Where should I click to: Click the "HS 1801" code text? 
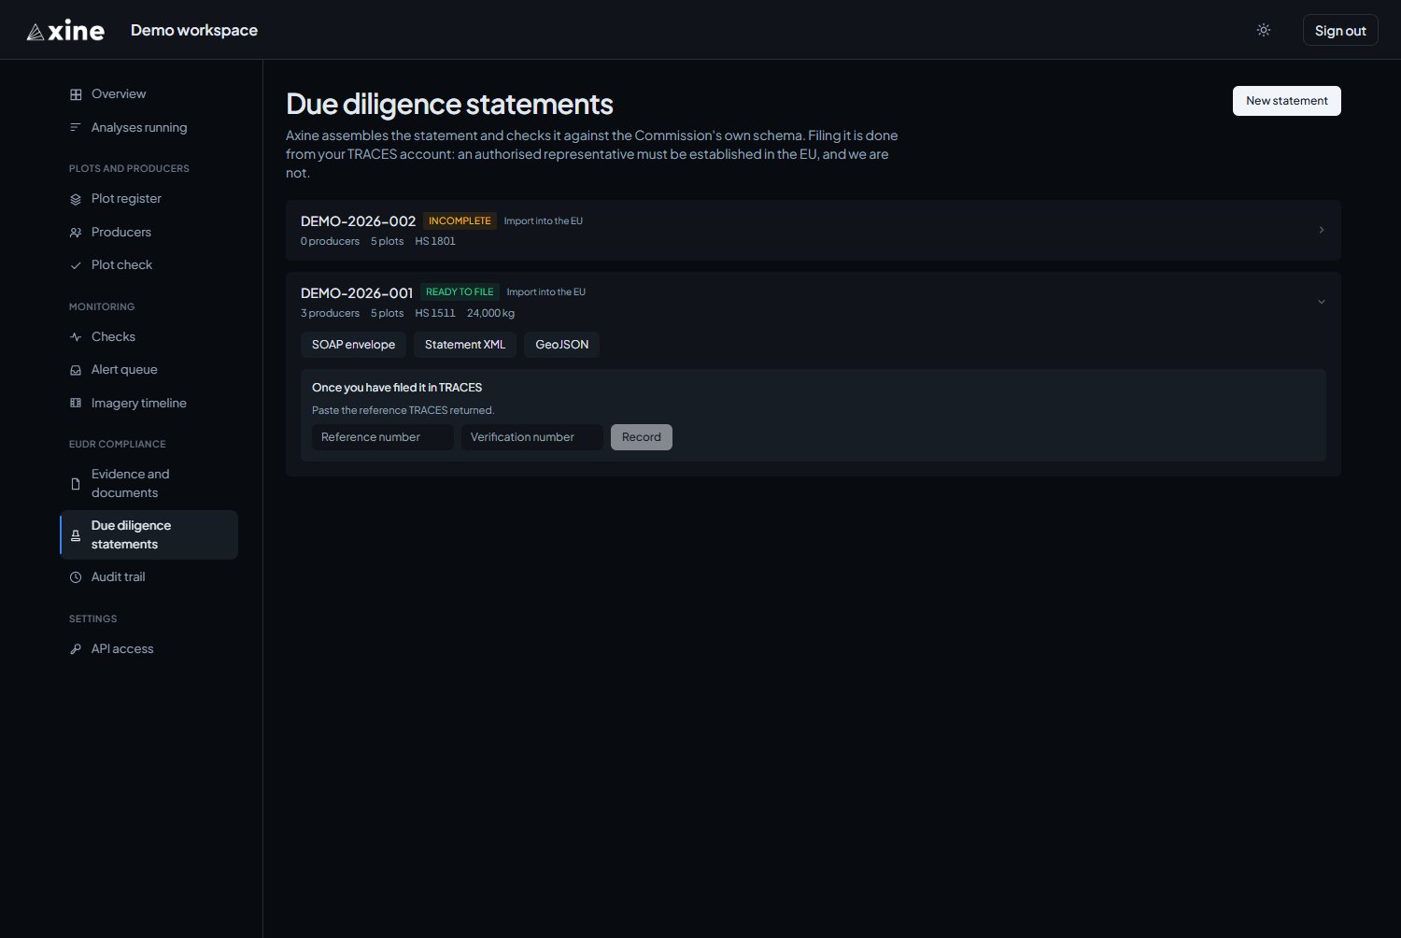(435, 242)
